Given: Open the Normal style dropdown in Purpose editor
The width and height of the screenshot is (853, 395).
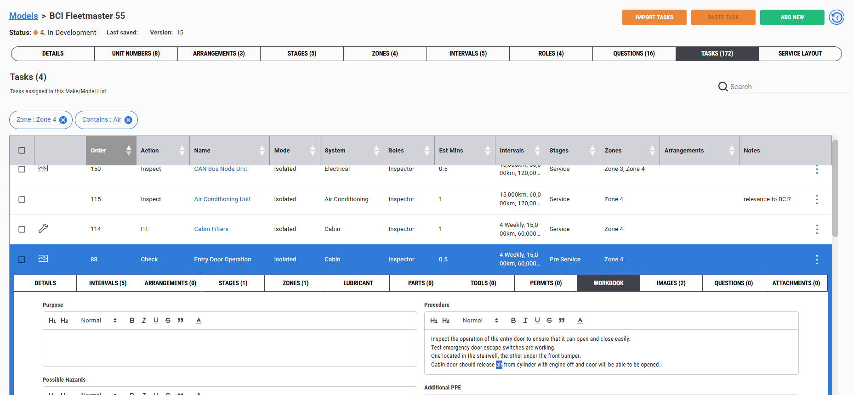Looking at the screenshot, I should click(99, 321).
